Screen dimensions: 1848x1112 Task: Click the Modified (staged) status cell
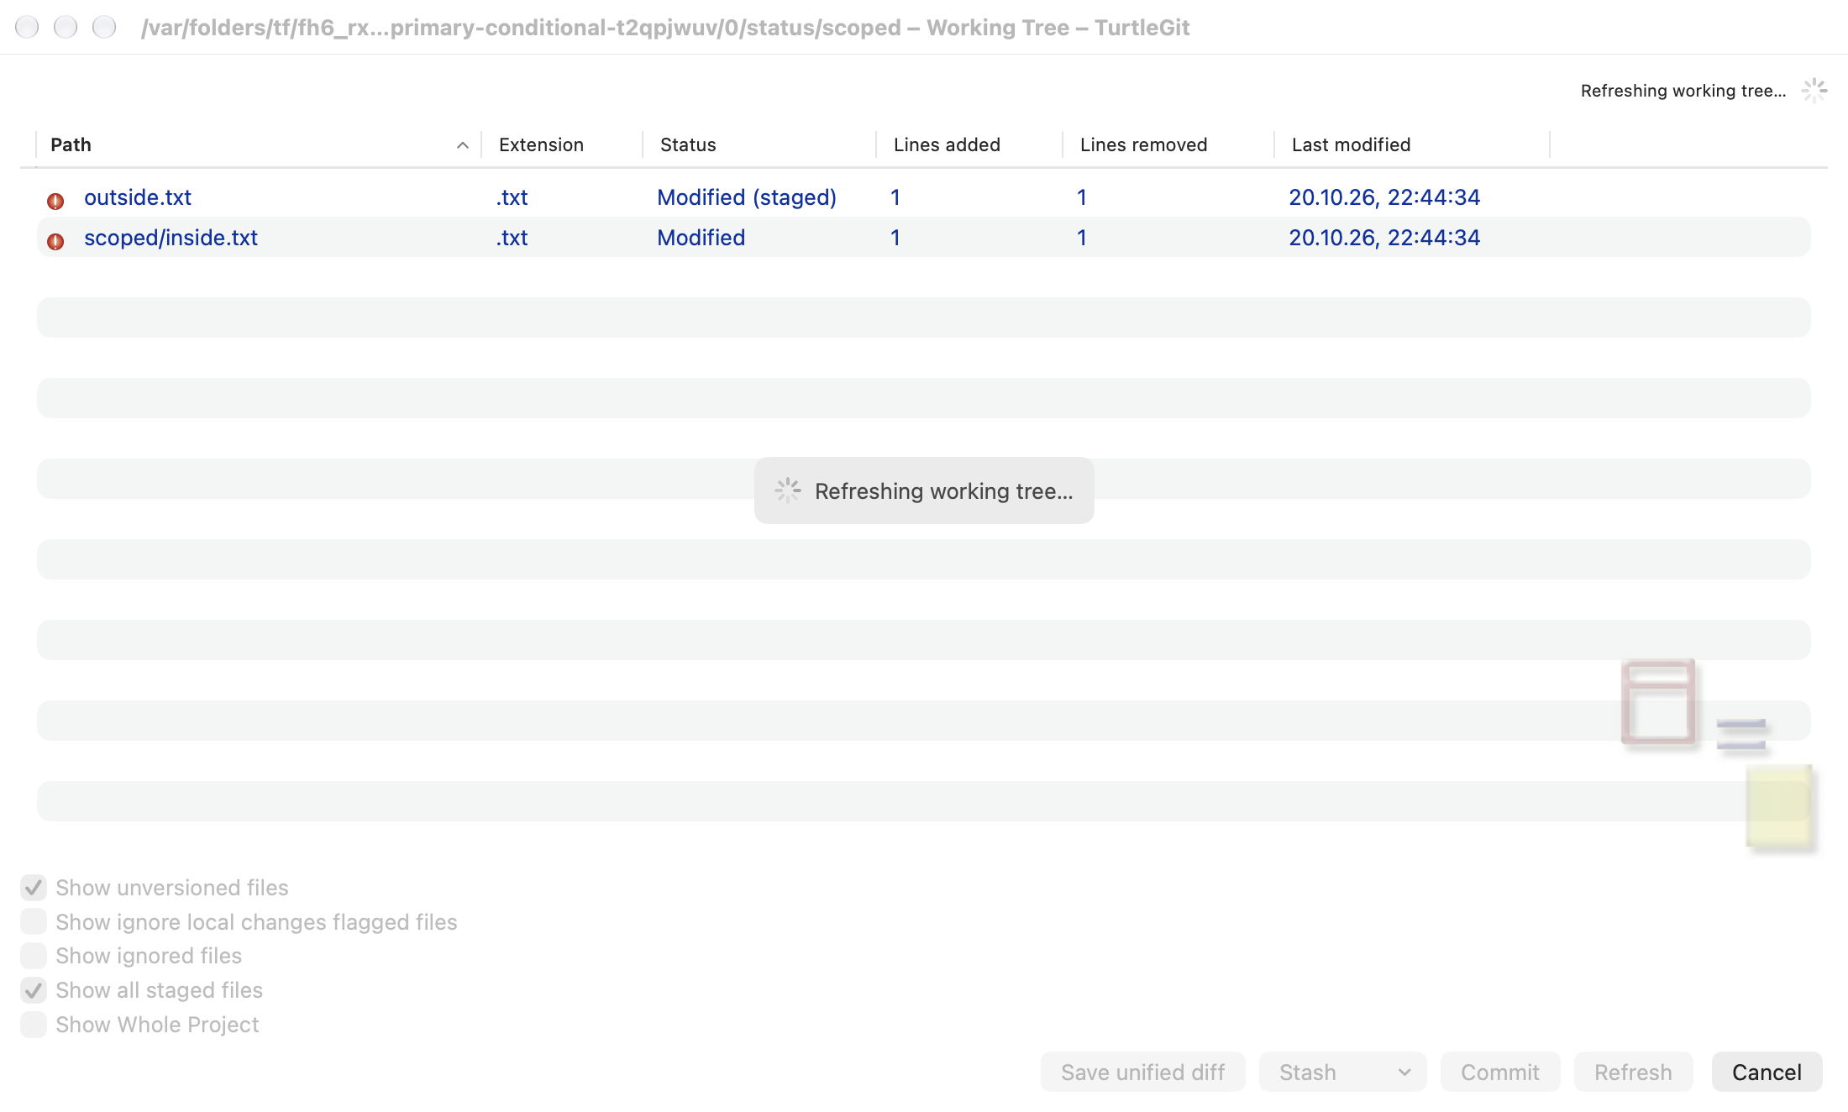[x=747, y=197]
